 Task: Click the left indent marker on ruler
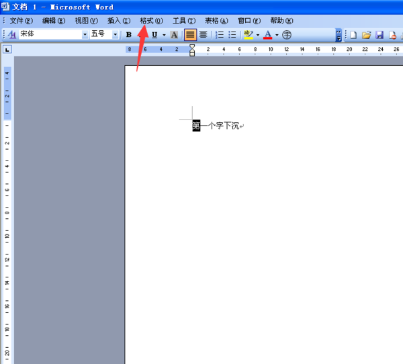point(192,53)
